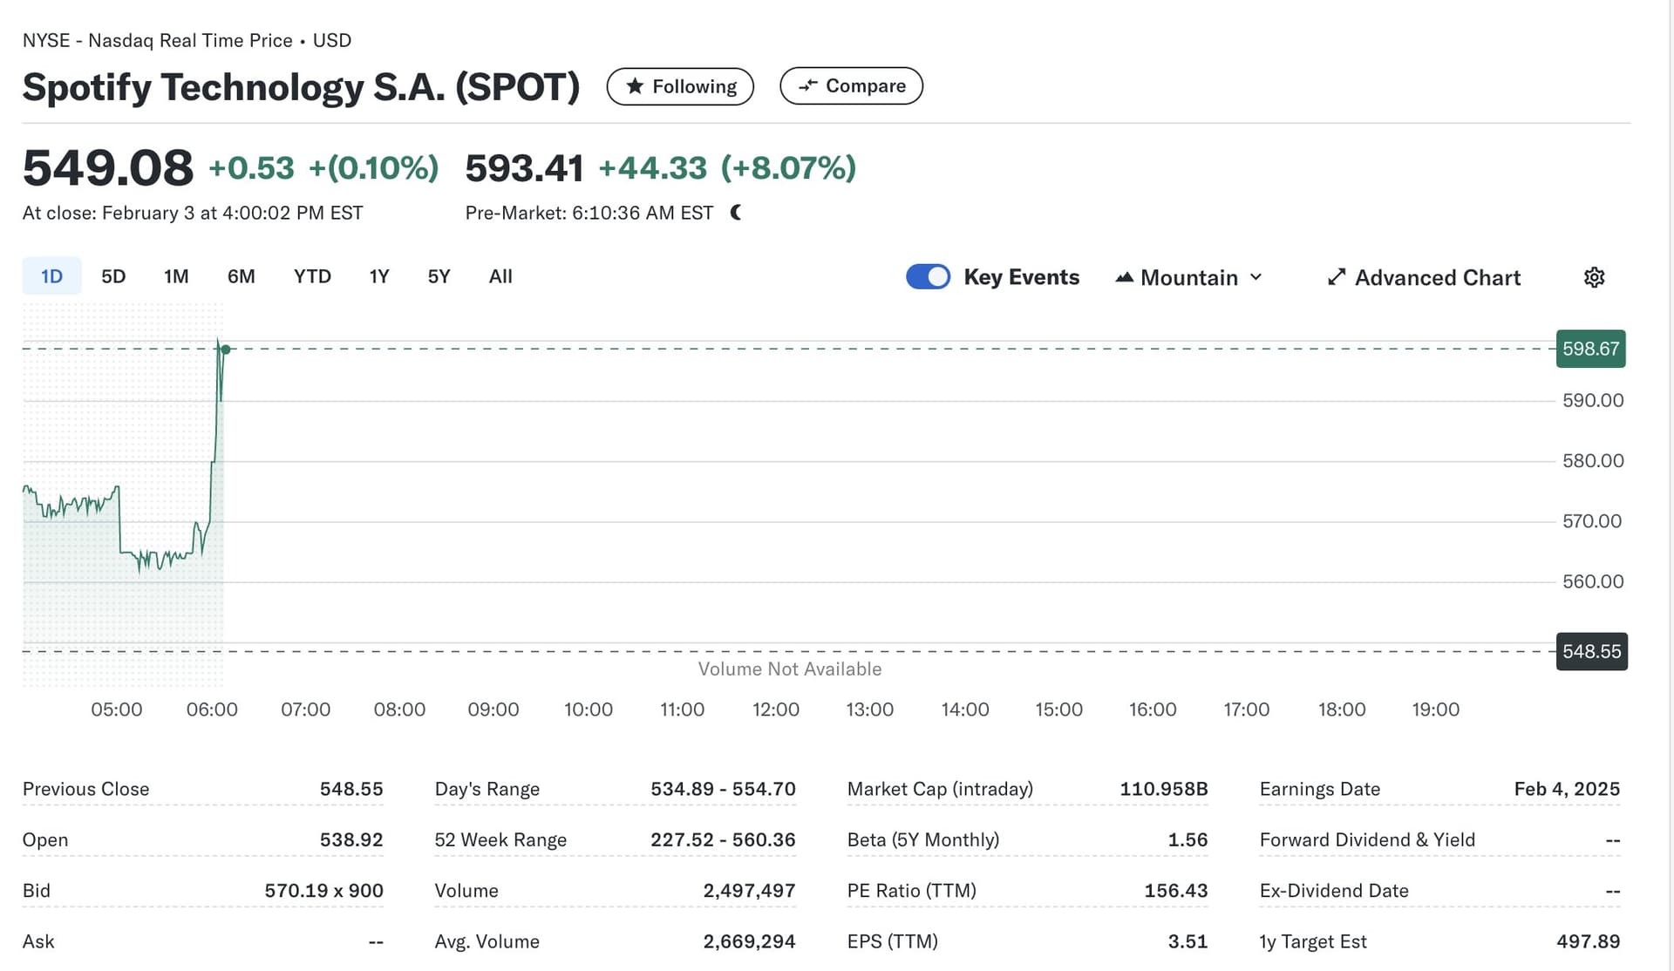Select the 5Y chart range
Screen dimensions: 1674x971
pos(439,276)
